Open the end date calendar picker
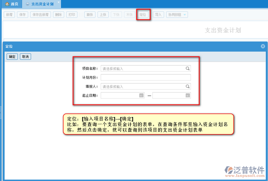This screenshot has height=181, width=268. click(188, 96)
